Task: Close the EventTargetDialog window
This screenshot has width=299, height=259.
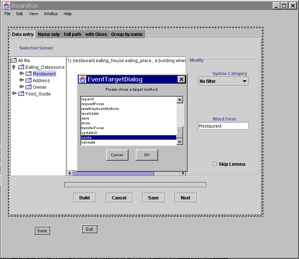Action: point(181,79)
